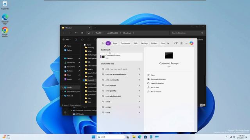This screenshot has height=140, width=250.
Task: Add a new tab in File Explorer
Action: (x=95, y=28)
